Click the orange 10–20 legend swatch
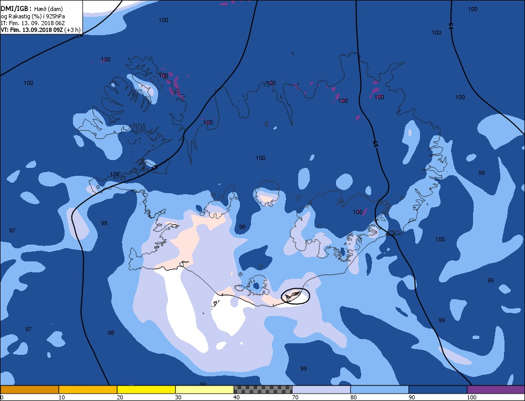The width and height of the screenshot is (525, 401). [88, 389]
